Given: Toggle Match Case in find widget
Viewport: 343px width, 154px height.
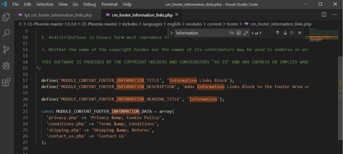Looking at the screenshot, I should [x=232, y=33].
